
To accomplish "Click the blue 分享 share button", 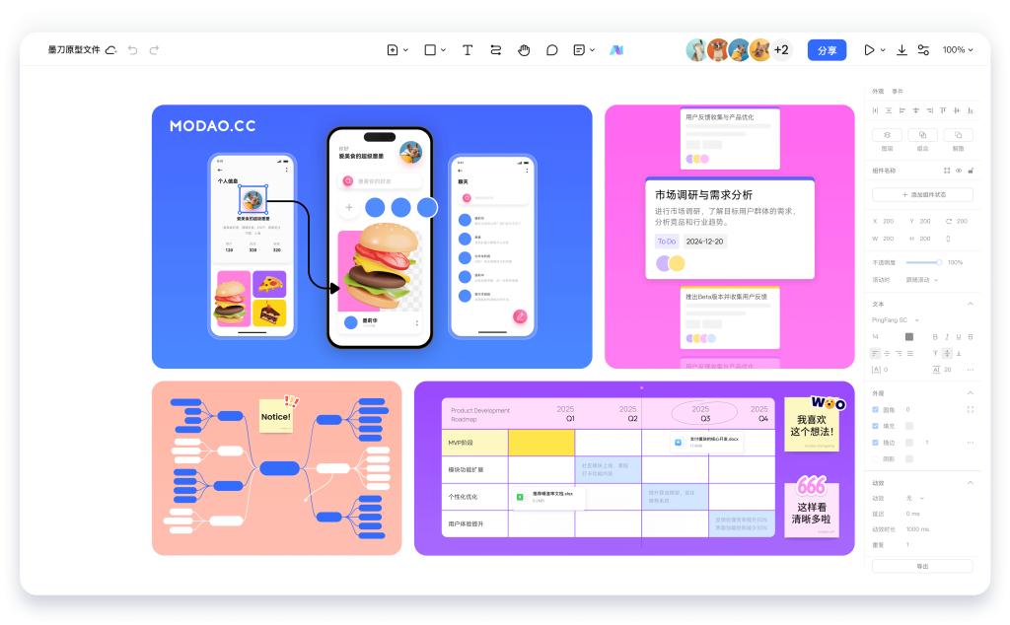I will coord(827,50).
